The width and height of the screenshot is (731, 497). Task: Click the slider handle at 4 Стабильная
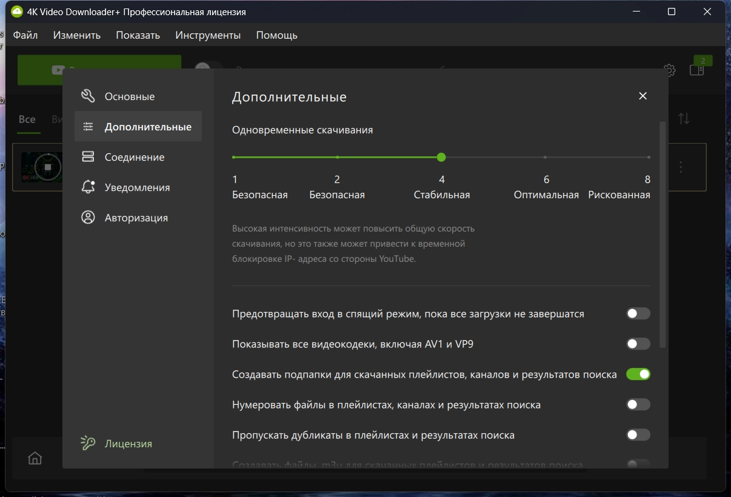[441, 158]
